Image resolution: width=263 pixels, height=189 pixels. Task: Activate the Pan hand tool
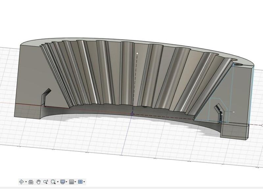pyautogui.click(x=38, y=182)
